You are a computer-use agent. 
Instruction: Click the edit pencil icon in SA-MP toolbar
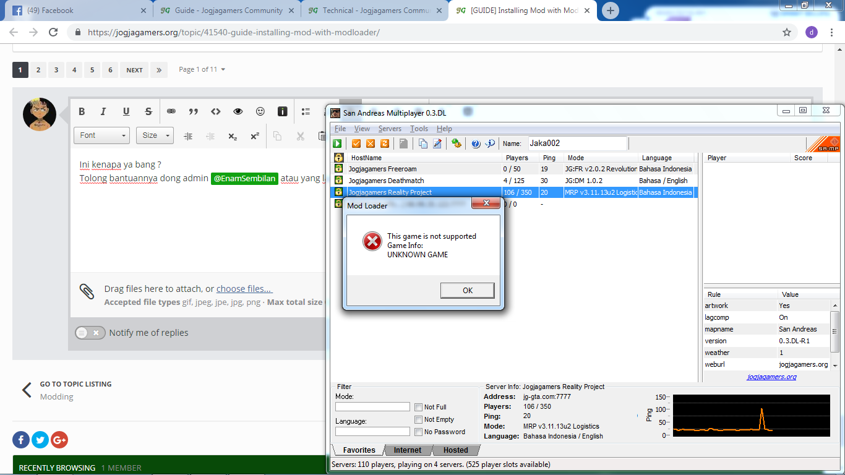click(x=437, y=143)
